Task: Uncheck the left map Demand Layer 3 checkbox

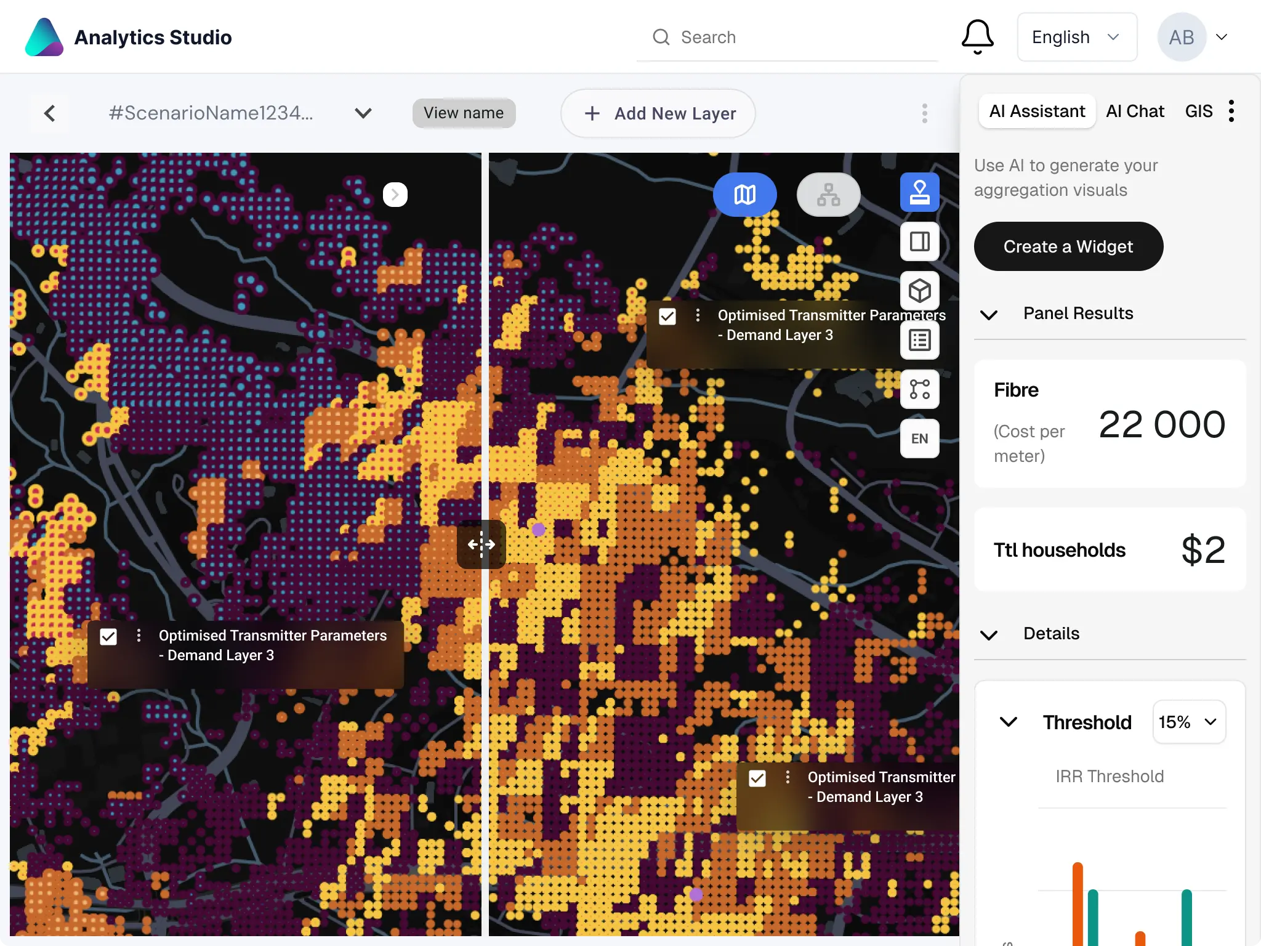Action: tap(108, 637)
